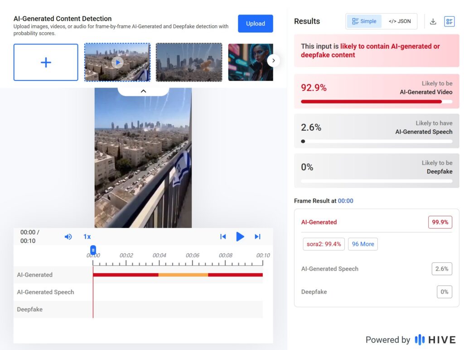464x350 pixels.
Task: Change the 1x playback speed
Action: [87, 237]
